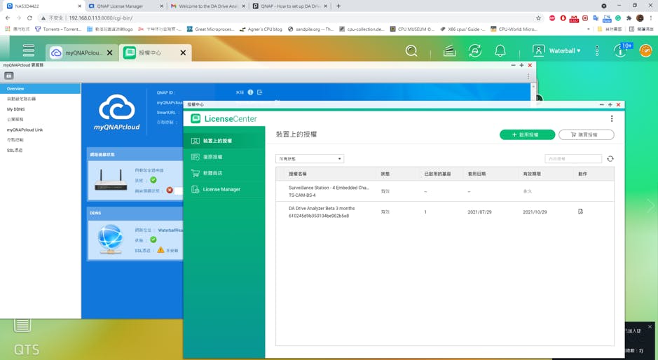Select License Manager in the sidebar
This screenshot has height=360, width=658.
click(x=221, y=190)
